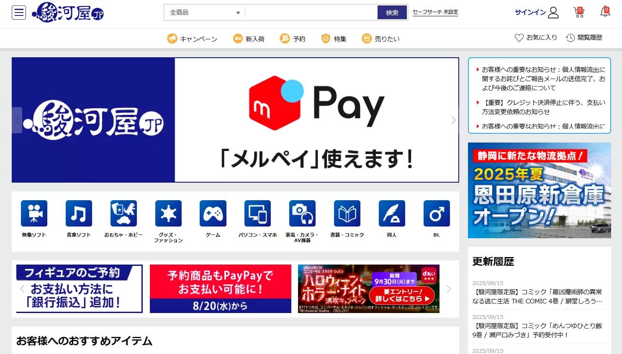Show next small banner carousel item
Viewport: 622px width, 354px height.
(449, 289)
